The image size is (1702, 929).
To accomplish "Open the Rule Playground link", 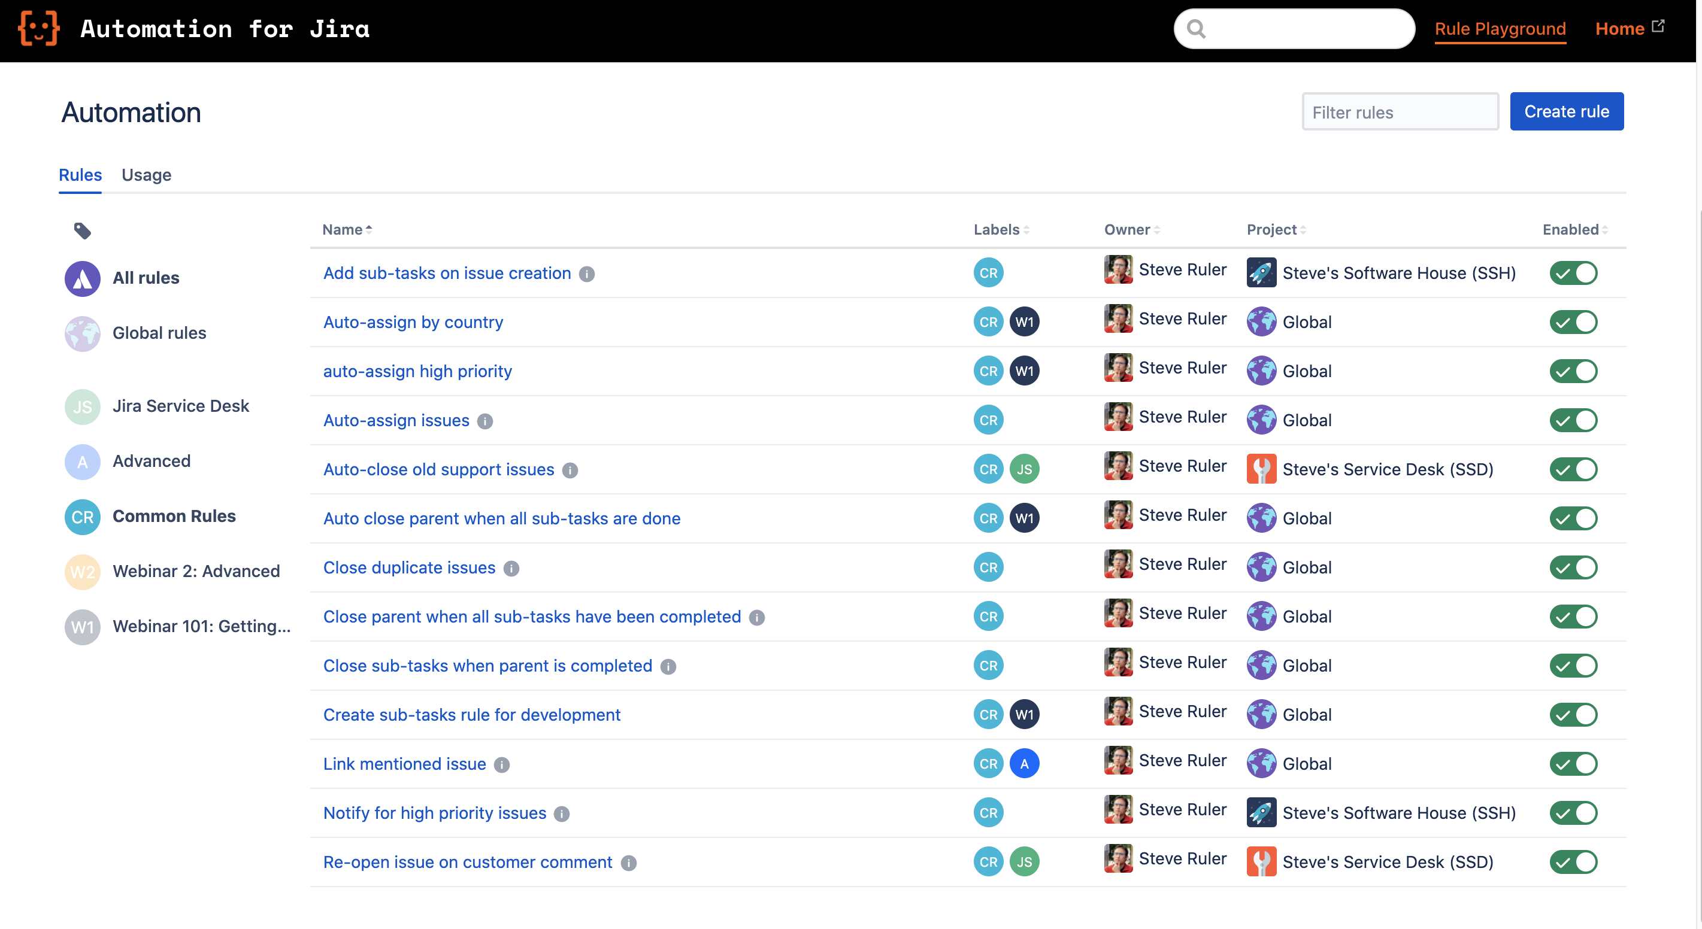I will (x=1500, y=29).
